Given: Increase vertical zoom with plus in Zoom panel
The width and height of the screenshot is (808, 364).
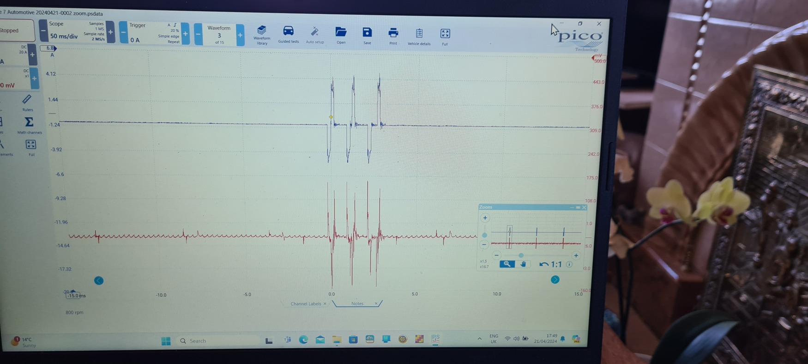Looking at the screenshot, I should pyautogui.click(x=485, y=218).
